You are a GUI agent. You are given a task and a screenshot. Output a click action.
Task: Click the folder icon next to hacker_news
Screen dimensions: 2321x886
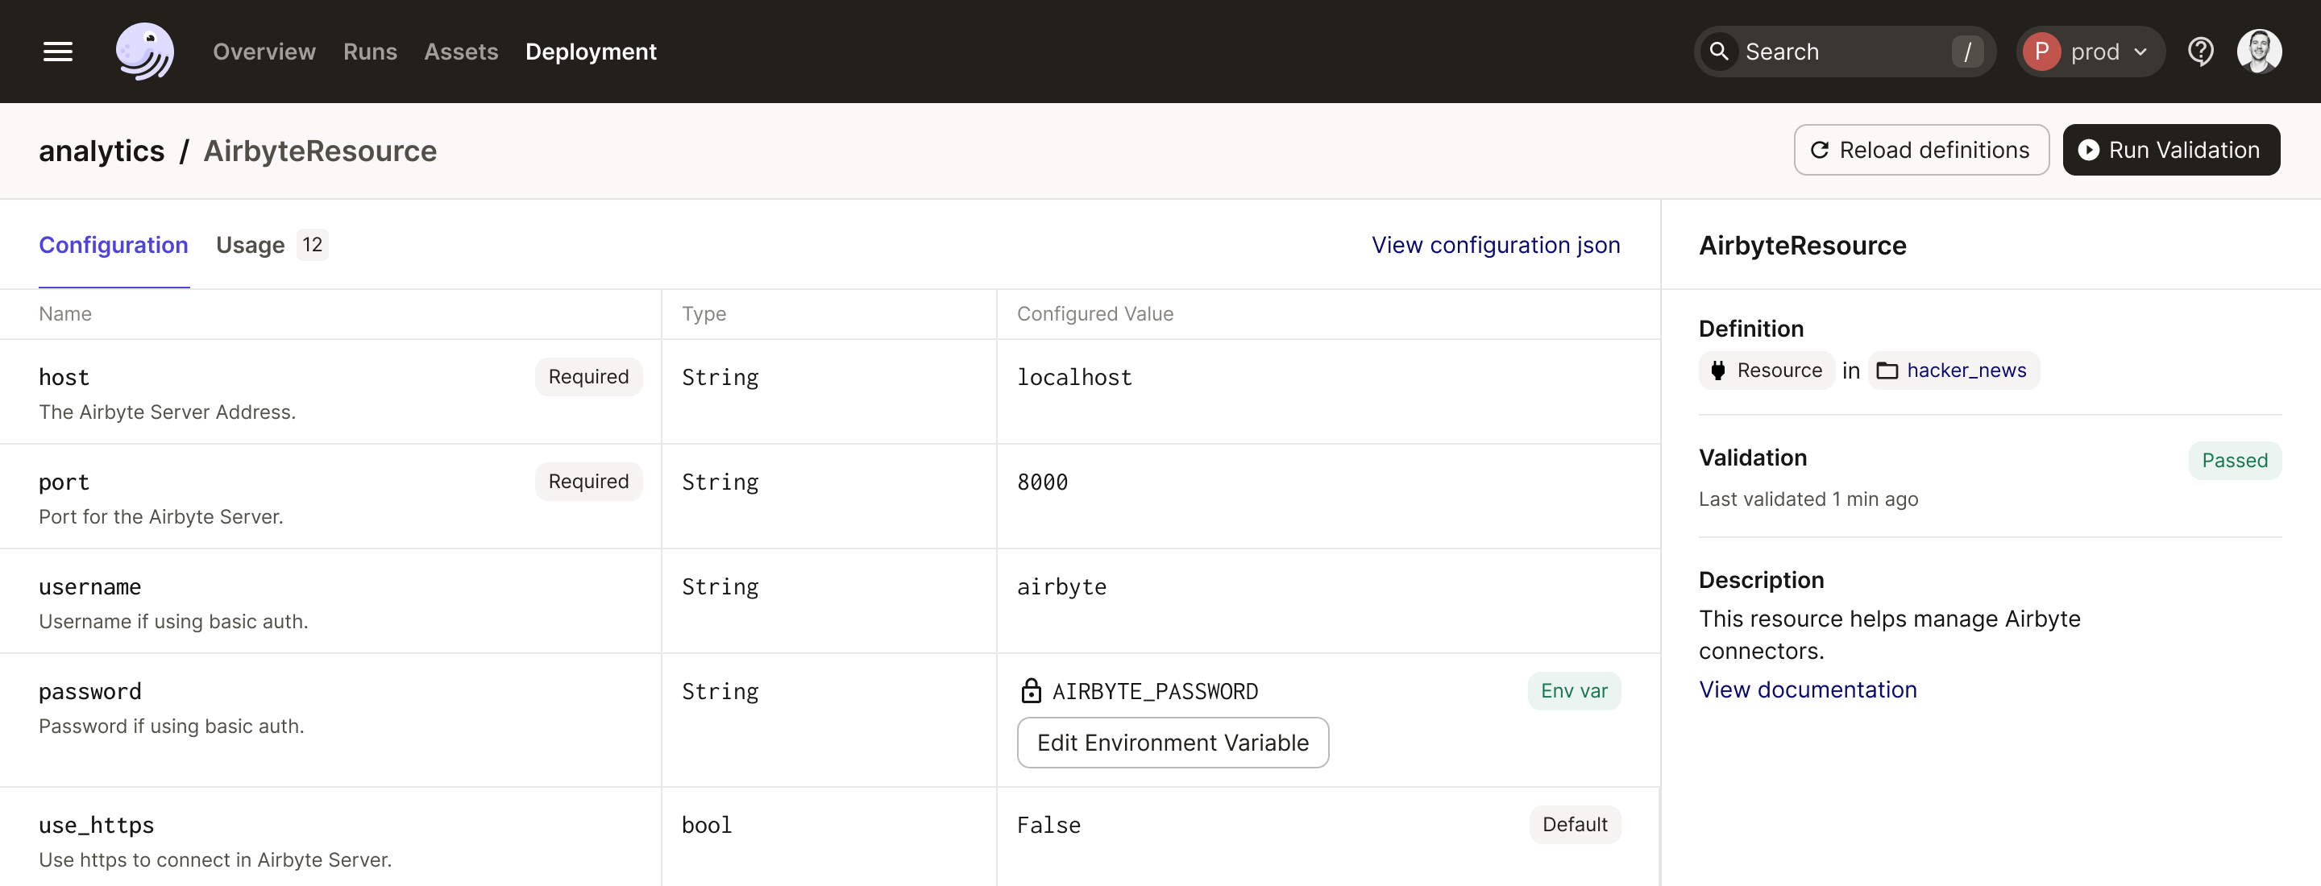(1887, 370)
